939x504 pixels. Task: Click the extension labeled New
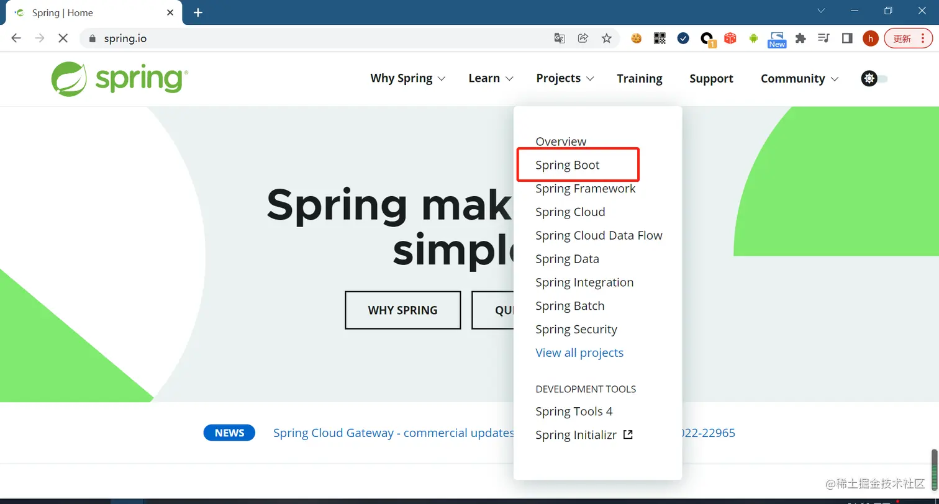pyautogui.click(x=777, y=40)
